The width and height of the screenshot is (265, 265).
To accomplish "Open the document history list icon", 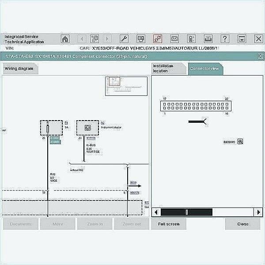I will point(95,39).
